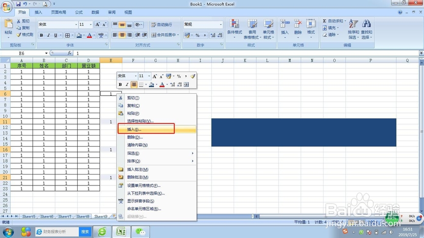
Task: Toggle 自动换行 wrap text
Action: (162, 25)
